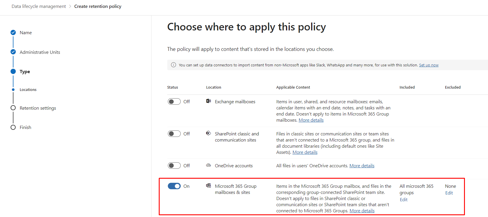This screenshot has width=488, height=217.
Task: Select the Locations sub-step
Action: click(28, 90)
